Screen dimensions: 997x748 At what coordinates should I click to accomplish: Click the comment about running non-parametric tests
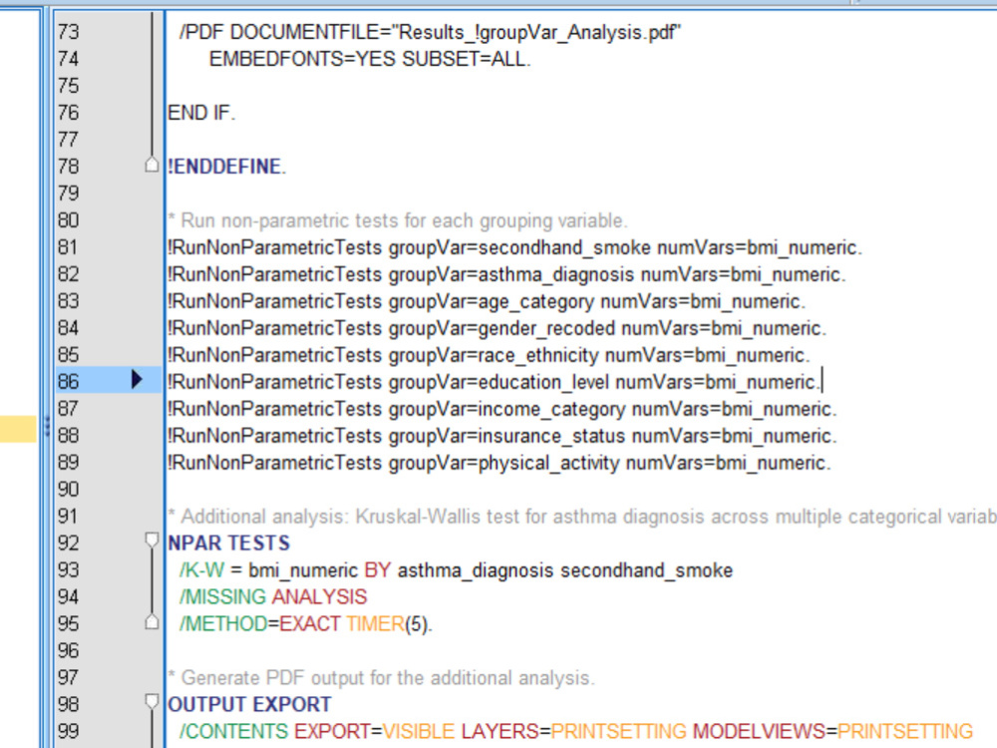[398, 220]
